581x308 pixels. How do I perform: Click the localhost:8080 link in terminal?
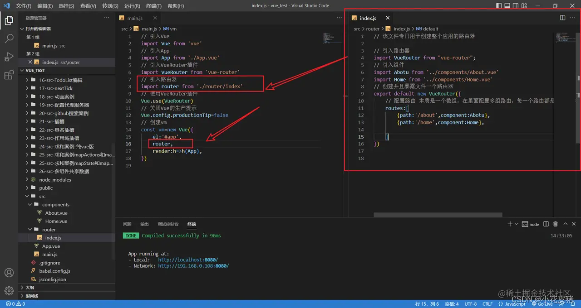point(188,260)
